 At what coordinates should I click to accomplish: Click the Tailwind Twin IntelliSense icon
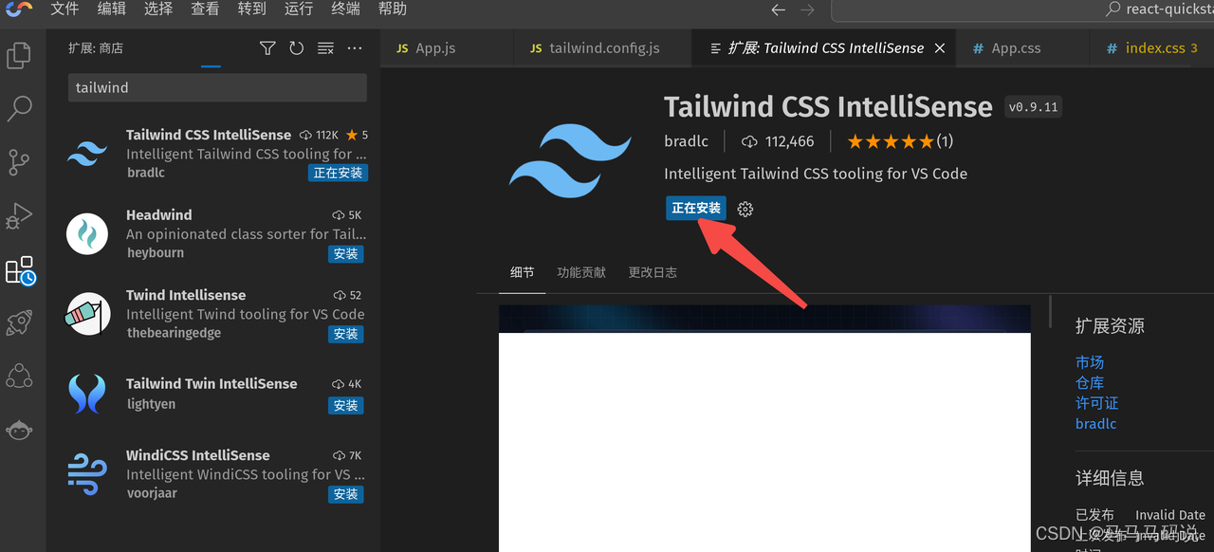87,394
